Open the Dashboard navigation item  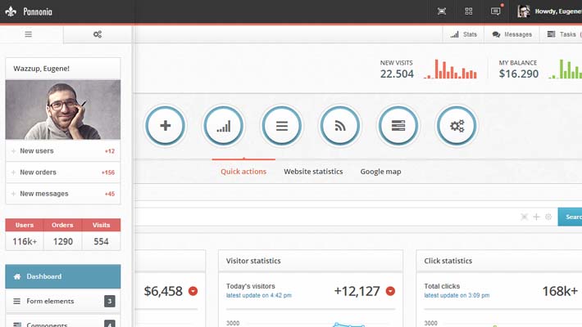63,276
